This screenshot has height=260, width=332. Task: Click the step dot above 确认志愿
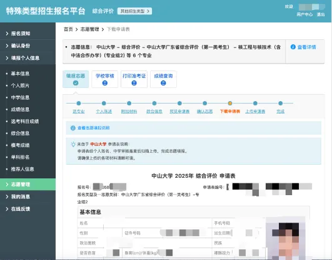(x=204, y=104)
